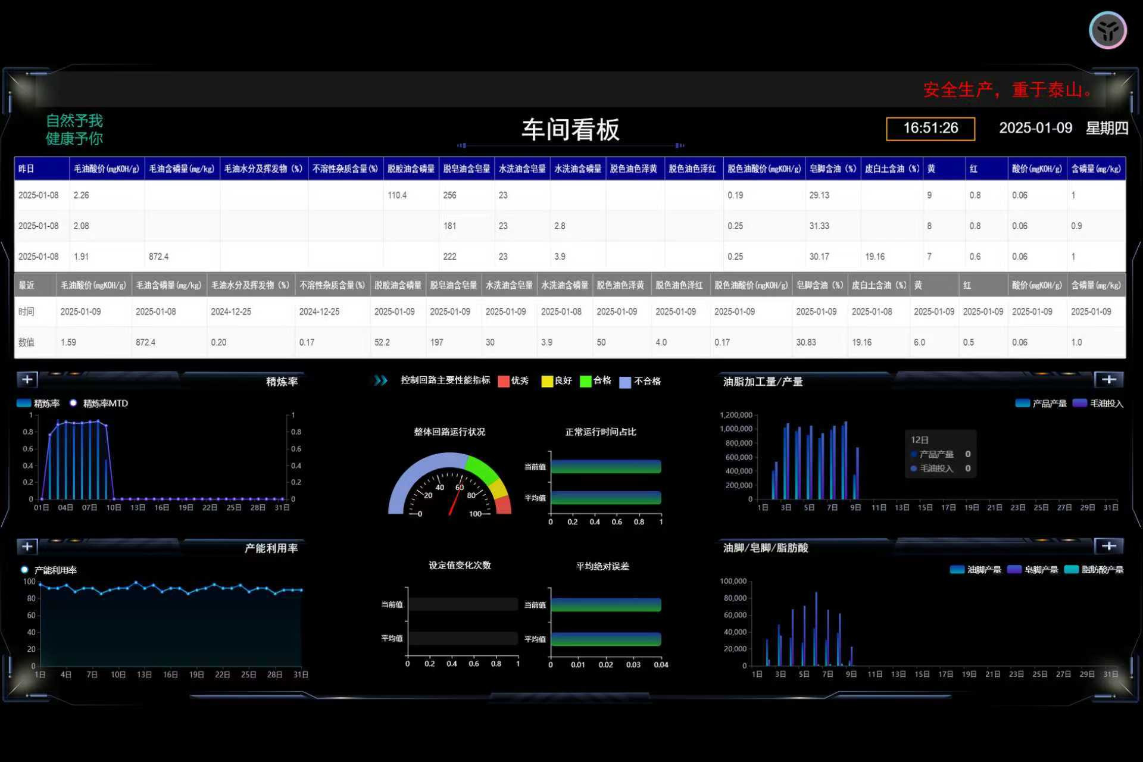Click the red 优秀 color swatch
The height and width of the screenshot is (762, 1143).
(x=504, y=381)
